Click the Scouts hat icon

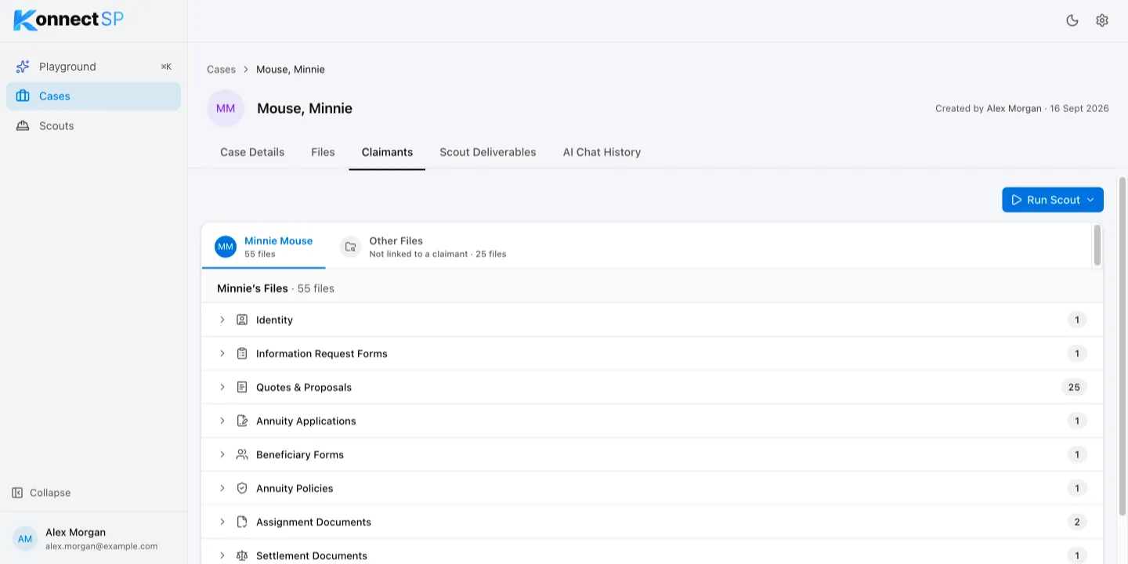23,126
